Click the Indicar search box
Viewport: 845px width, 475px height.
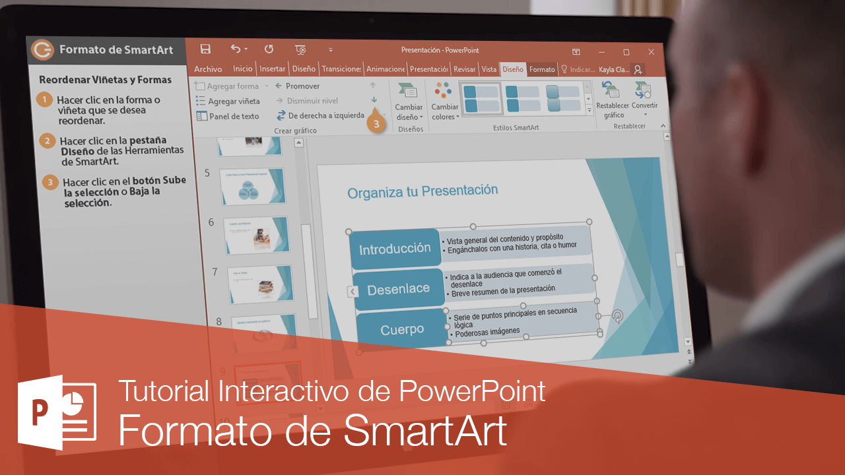click(578, 69)
